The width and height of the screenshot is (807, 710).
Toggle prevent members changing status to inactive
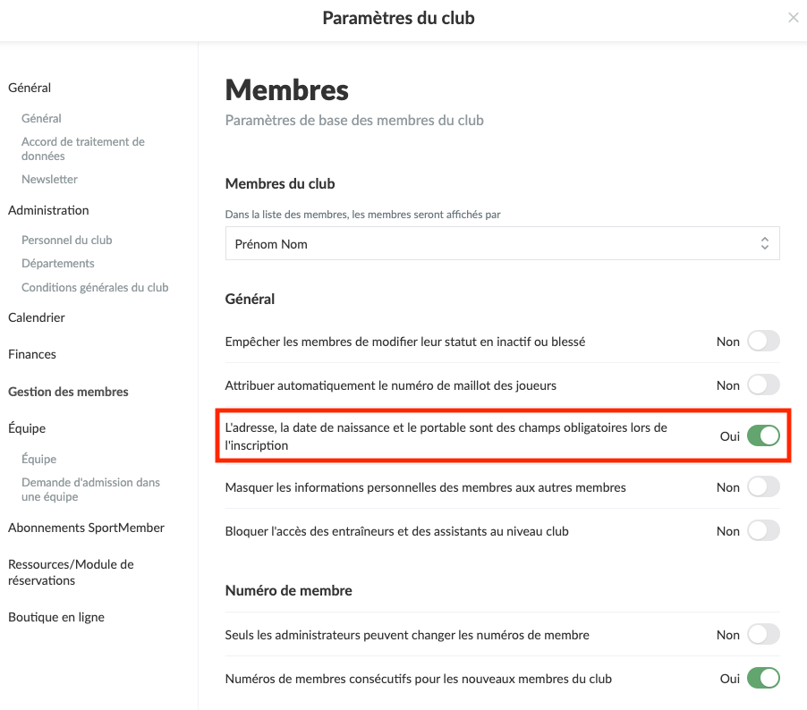coord(763,342)
